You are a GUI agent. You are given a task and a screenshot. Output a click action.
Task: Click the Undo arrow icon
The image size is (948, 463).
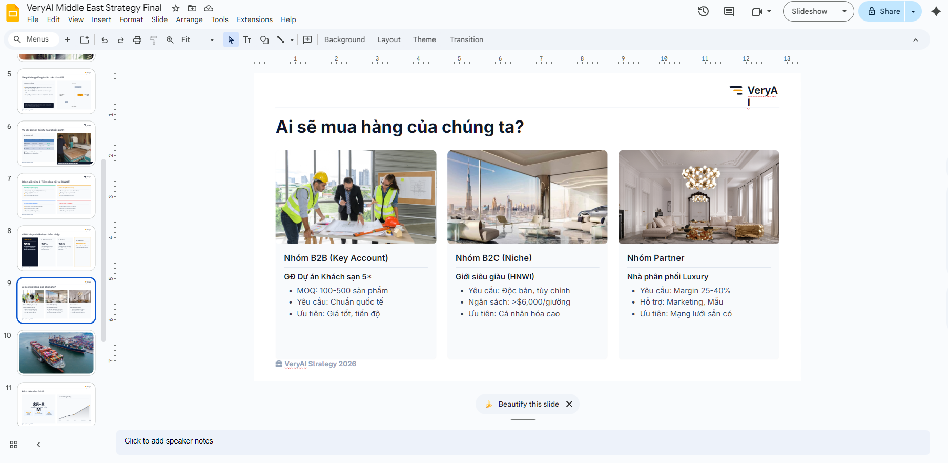(x=105, y=40)
